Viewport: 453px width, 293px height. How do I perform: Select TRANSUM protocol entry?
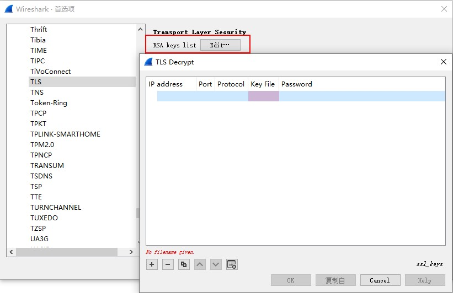pyautogui.click(x=47, y=166)
